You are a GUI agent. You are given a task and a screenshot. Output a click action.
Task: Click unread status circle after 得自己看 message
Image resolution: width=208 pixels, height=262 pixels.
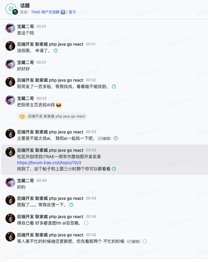coord(86,223)
